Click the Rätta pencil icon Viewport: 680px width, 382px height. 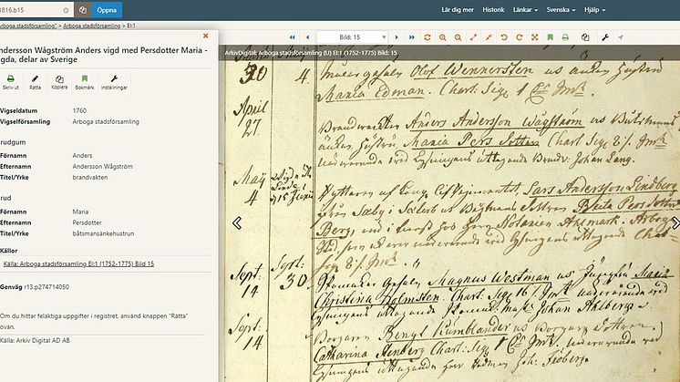tap(36, 79)
